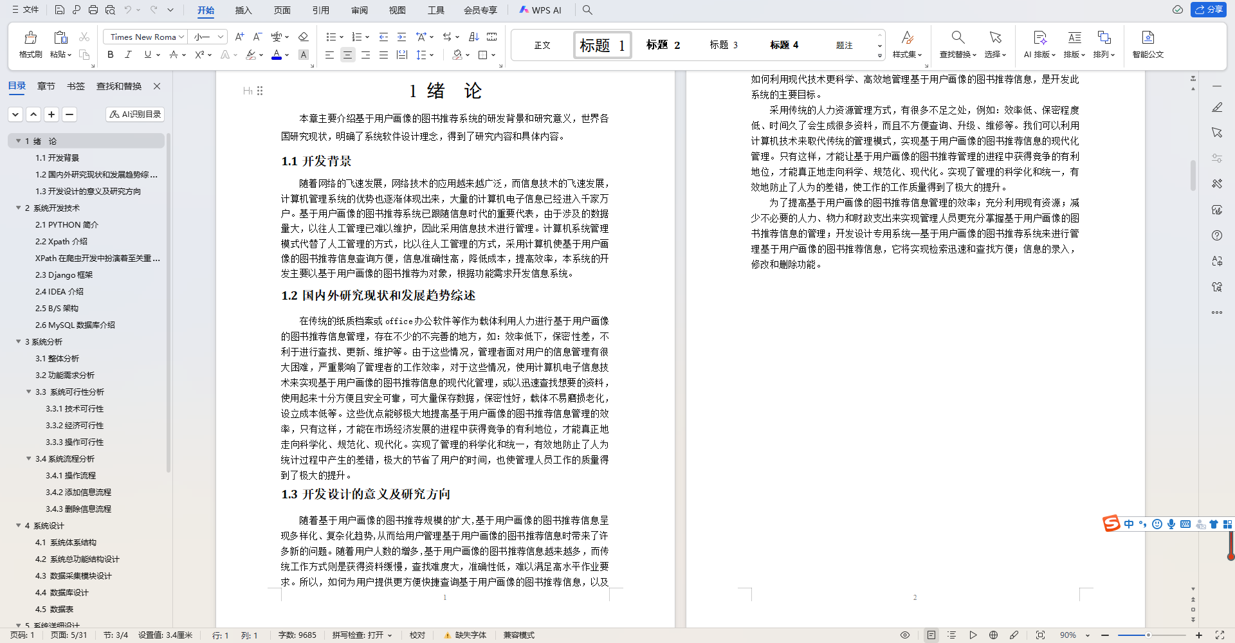Screen dimensions: 1235x643
Task: Click the Decrease indent icon
Action: tap(383, 37)
